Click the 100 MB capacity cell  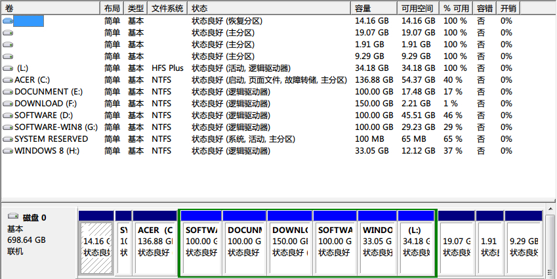click(x=369, y=139)
